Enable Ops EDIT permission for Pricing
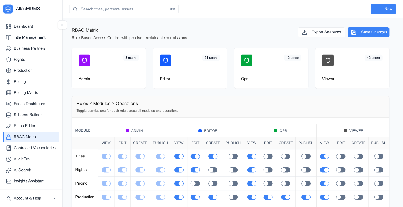The width and height of the screenshot is (403, 207). click(268, 183)
